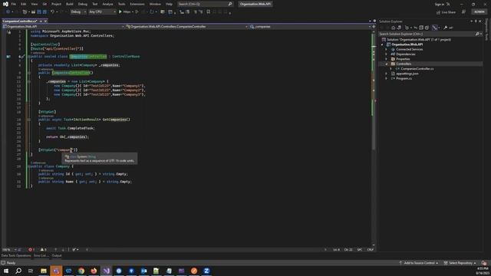Click the Solution Explorer search magnifier icon

477,34
